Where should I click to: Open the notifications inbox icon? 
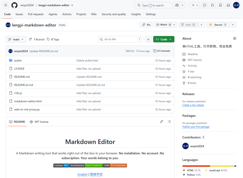coord(228,5)
